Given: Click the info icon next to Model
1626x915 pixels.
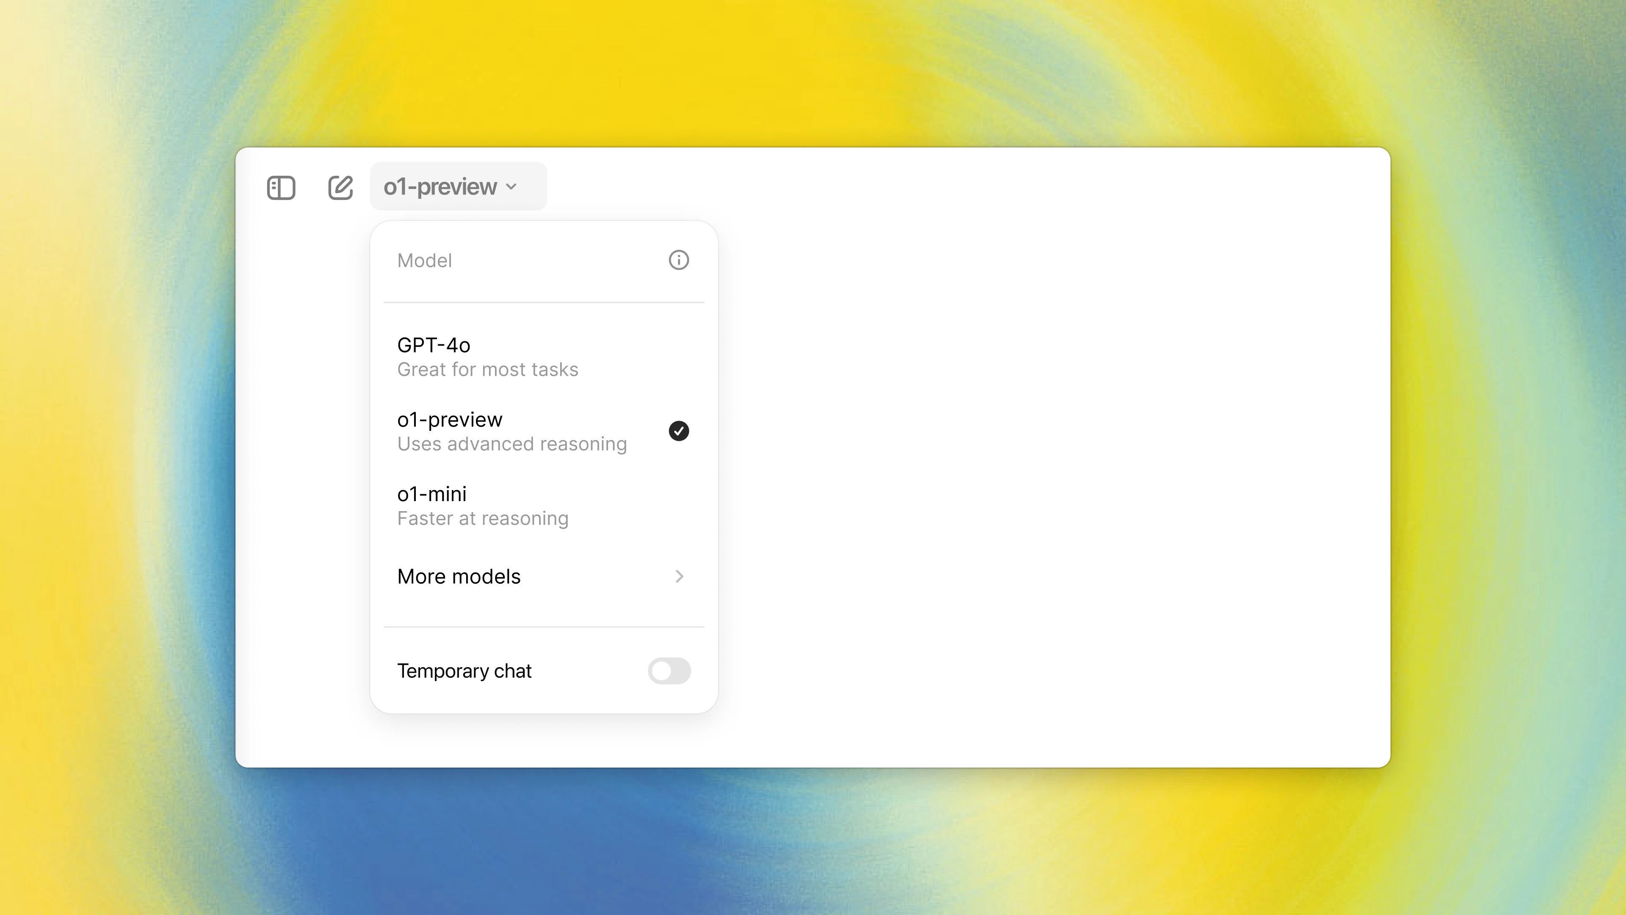Looking at the screenshot, I should coord(679,261).
